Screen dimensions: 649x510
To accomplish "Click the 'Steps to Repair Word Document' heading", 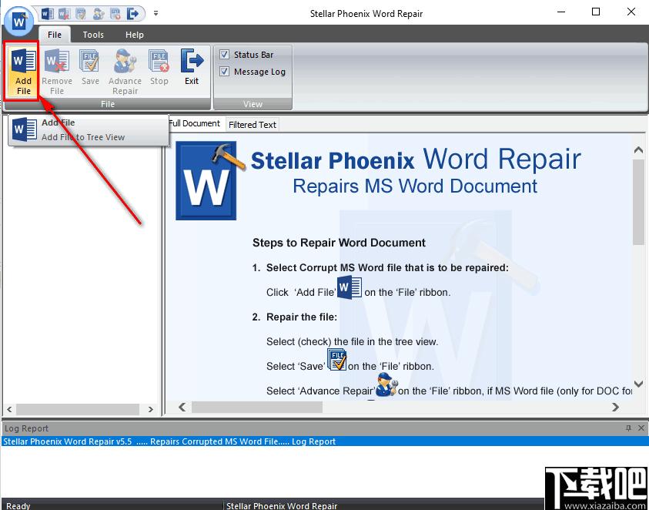I will [x=339, y=243].
